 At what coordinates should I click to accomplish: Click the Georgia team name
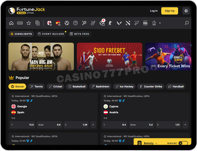(22, 106)
